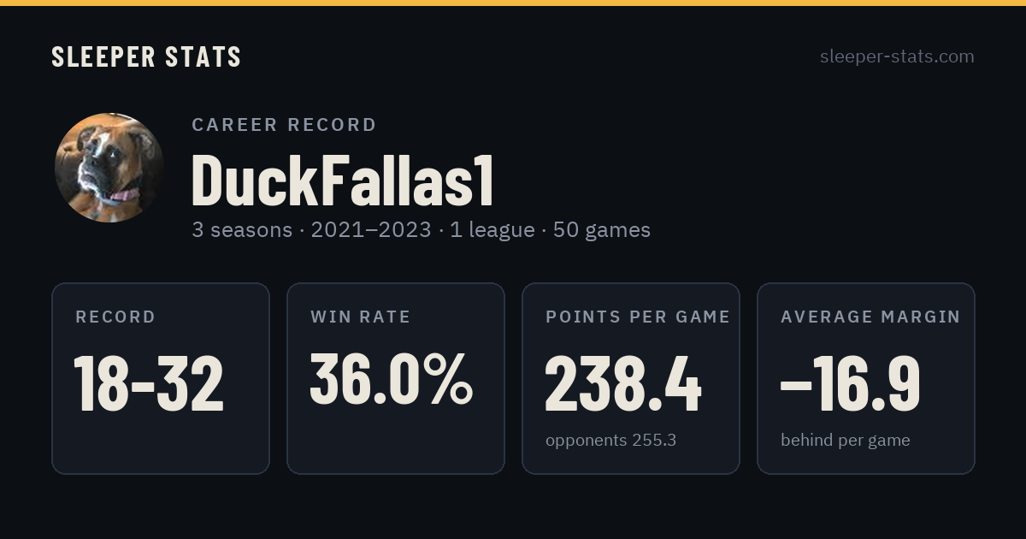Select the Record stat card

pyautogui.click(x=161, y=378)
